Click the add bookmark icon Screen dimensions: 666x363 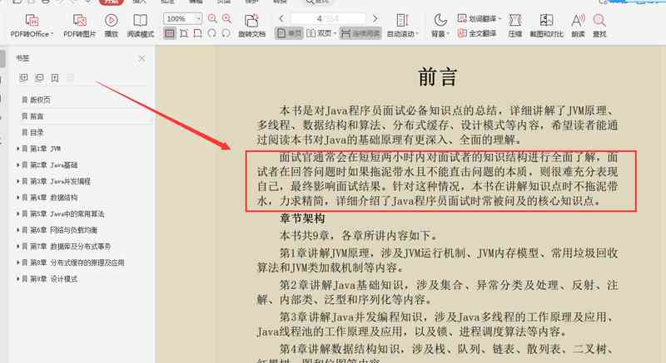[x=55, y=77]
